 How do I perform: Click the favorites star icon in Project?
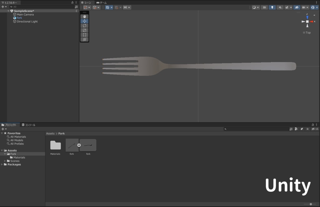[307, 129]
